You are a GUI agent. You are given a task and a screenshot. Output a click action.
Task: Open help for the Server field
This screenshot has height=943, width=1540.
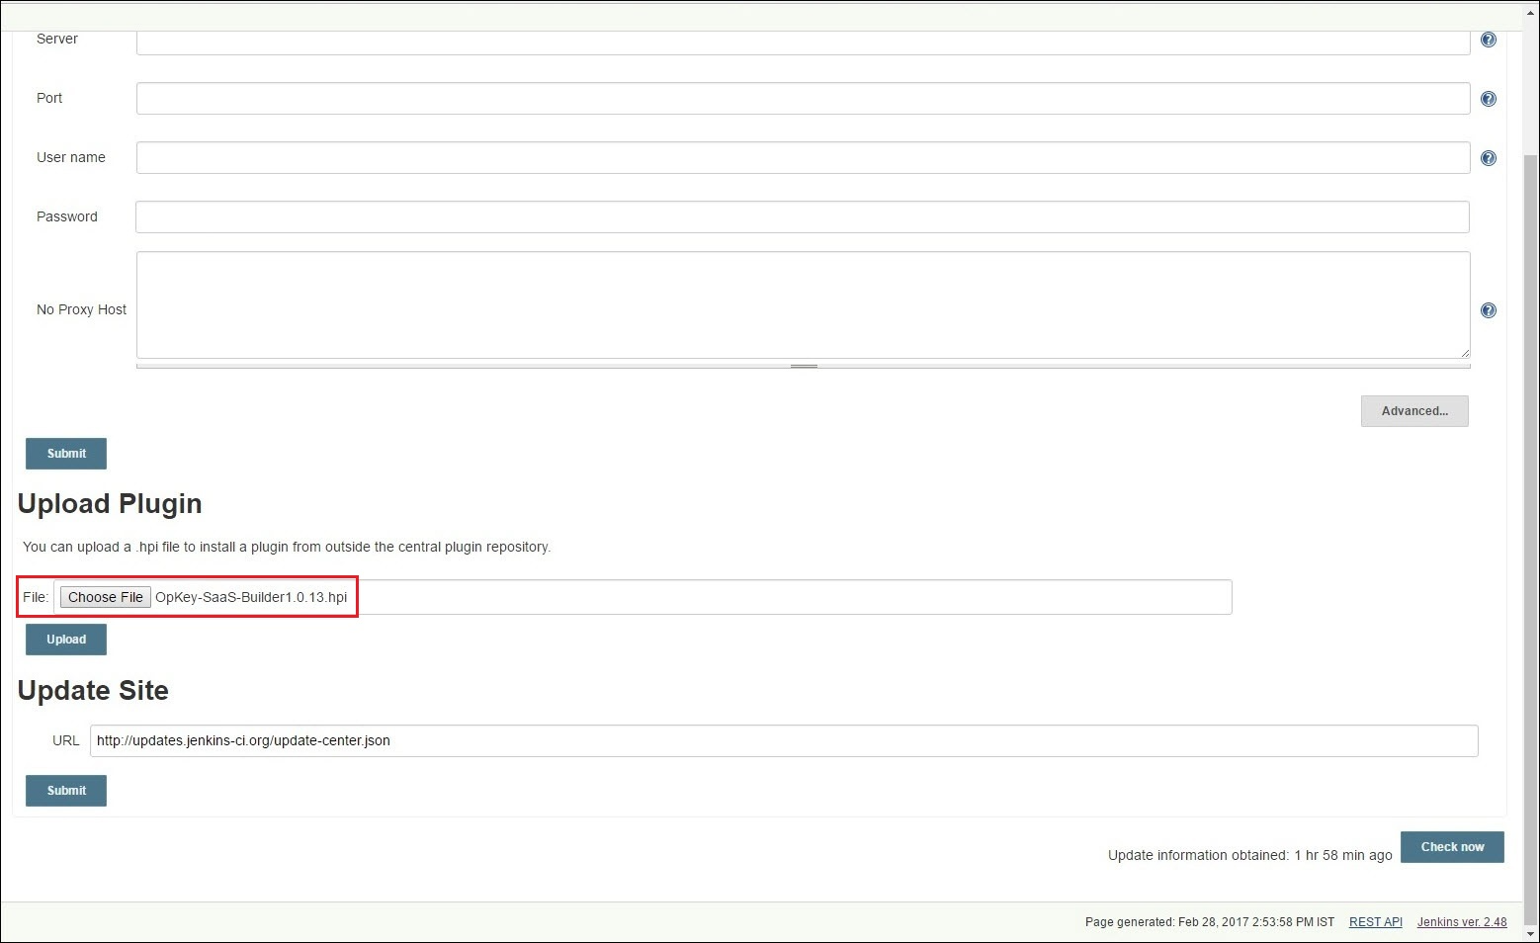tap(1489, 40)
